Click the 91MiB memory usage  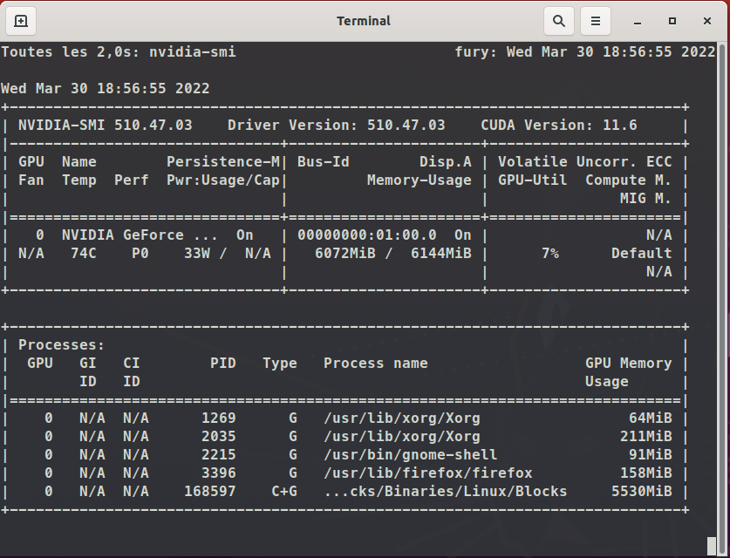(x=651, y=455)
